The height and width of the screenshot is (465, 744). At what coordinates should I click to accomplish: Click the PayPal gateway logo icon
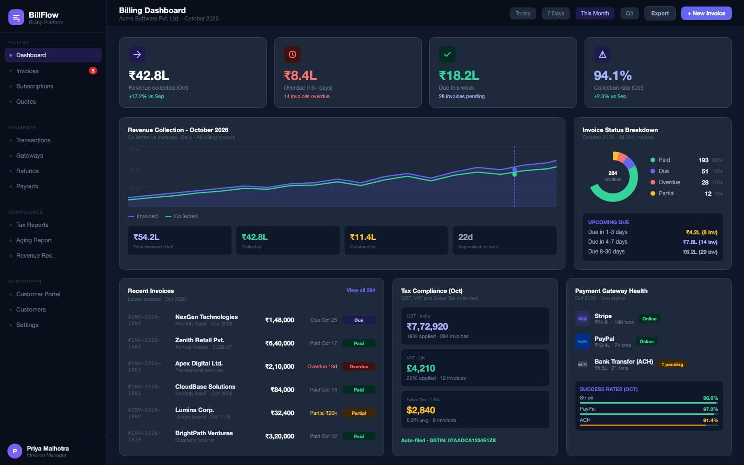[x=583, y=341]
